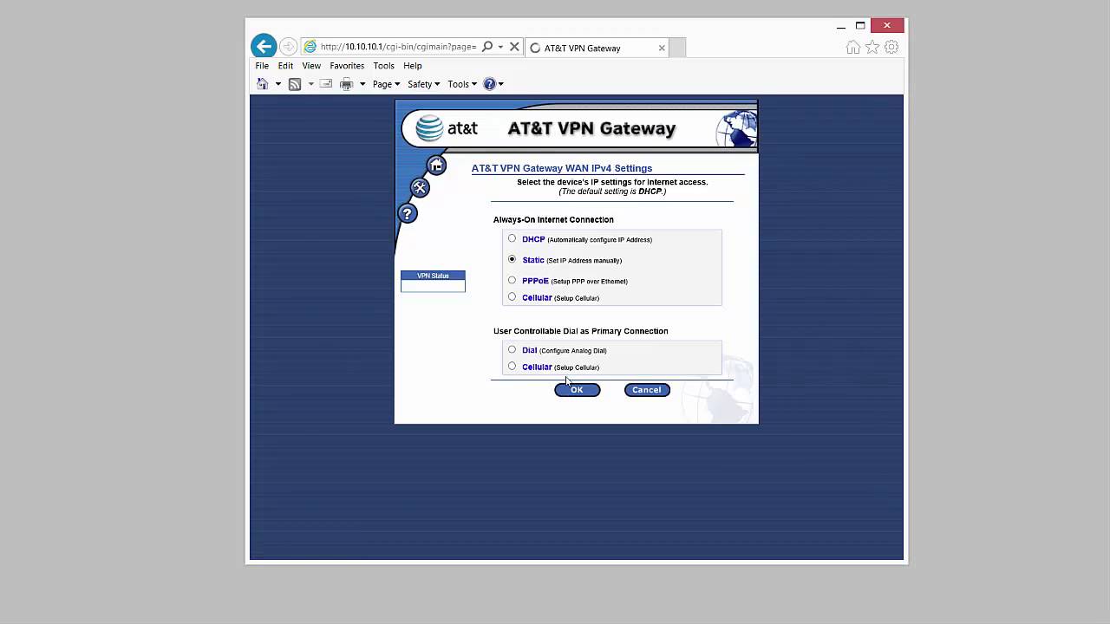Open the View menu
1110x624 pixels.
(x=311, y=66)
